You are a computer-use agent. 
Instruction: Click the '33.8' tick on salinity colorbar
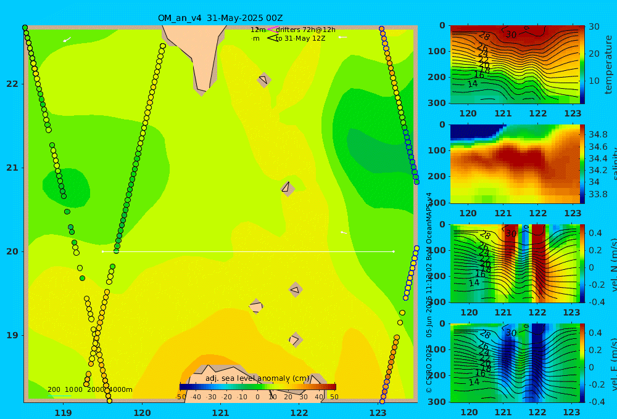click(598, 194)
